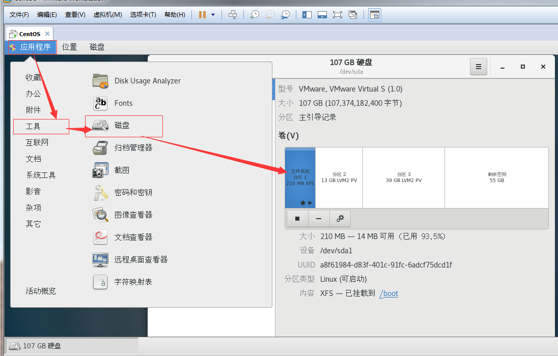
Task: Launch the 截图 screenshot tool
Action: (x=111, y=170)
